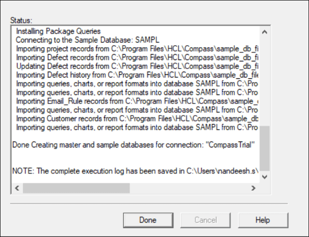Click the "Importing Customer records" log line
This screenshot has width=309, height=237.
pos(137,118)
